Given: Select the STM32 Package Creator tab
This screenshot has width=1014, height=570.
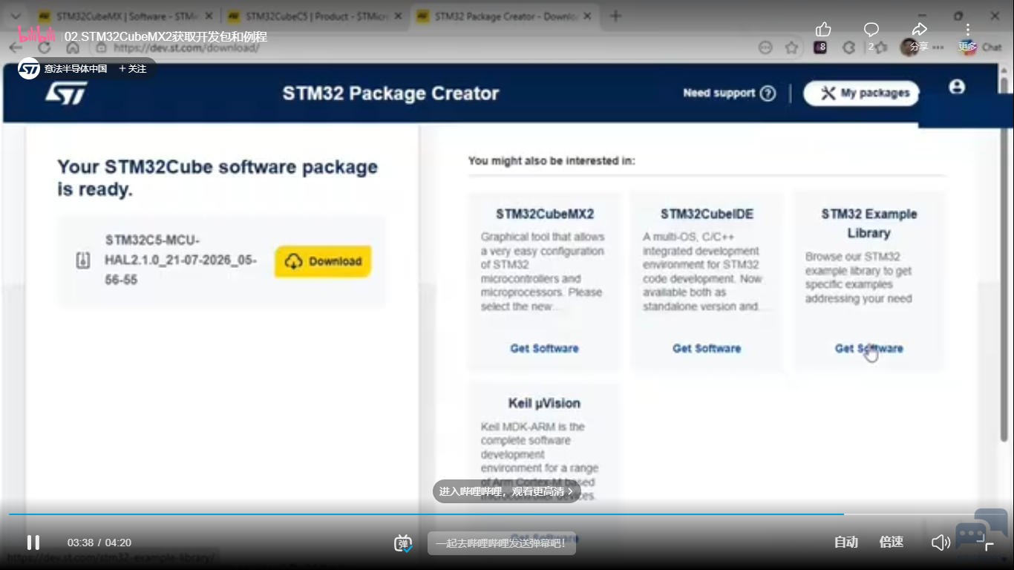Looking at the screenshot, I should click(x=503, y=16).
